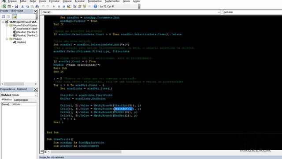Open the Módulo1 object dropdown in Properties
Screen dimensions: 282x159
click(35, 95)
